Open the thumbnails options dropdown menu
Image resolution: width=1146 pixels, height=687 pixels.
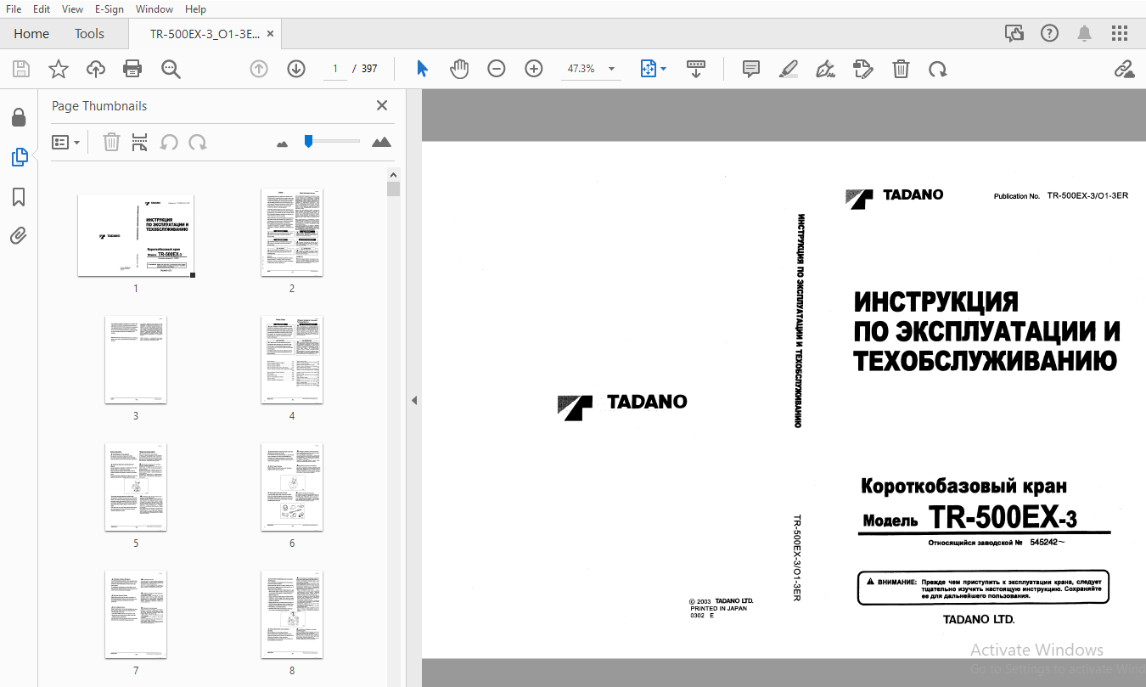pos(65,142)
